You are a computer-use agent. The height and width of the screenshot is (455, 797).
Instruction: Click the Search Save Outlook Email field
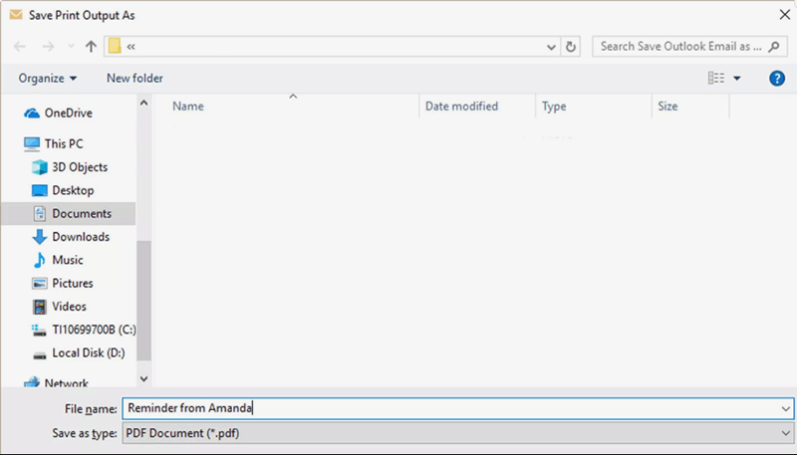click(680, 47)
